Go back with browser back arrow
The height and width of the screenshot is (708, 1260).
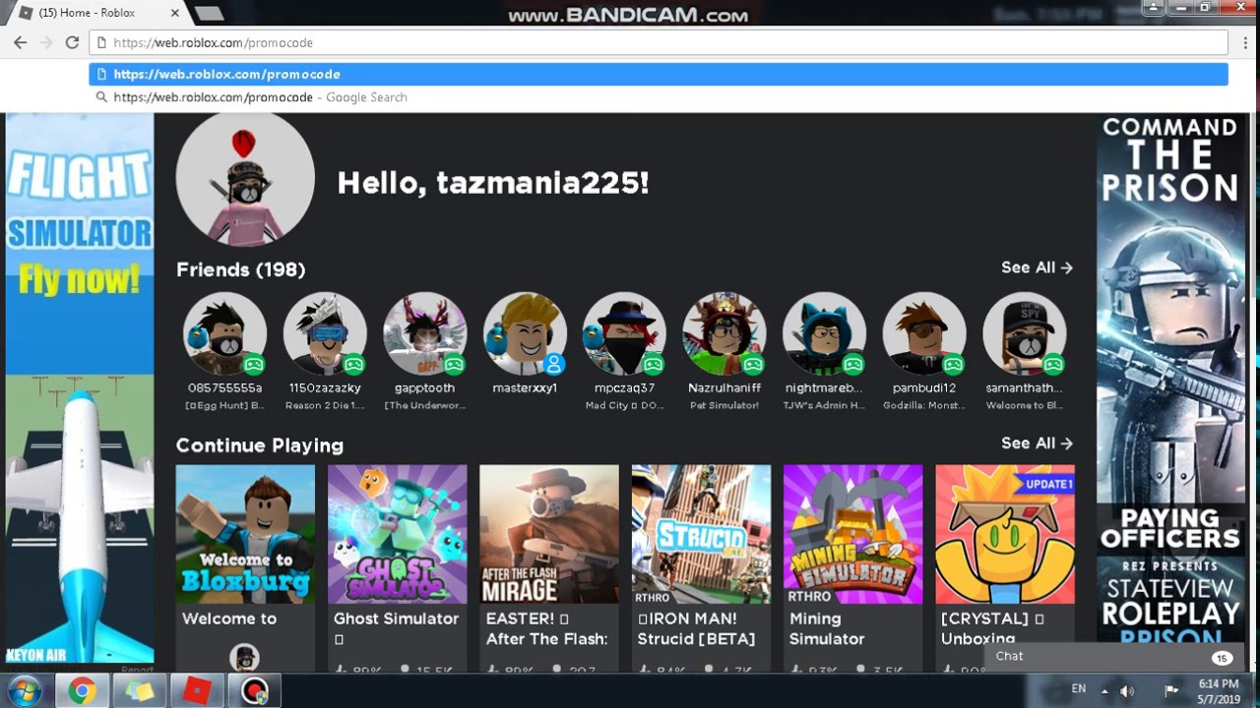(20, 43)
